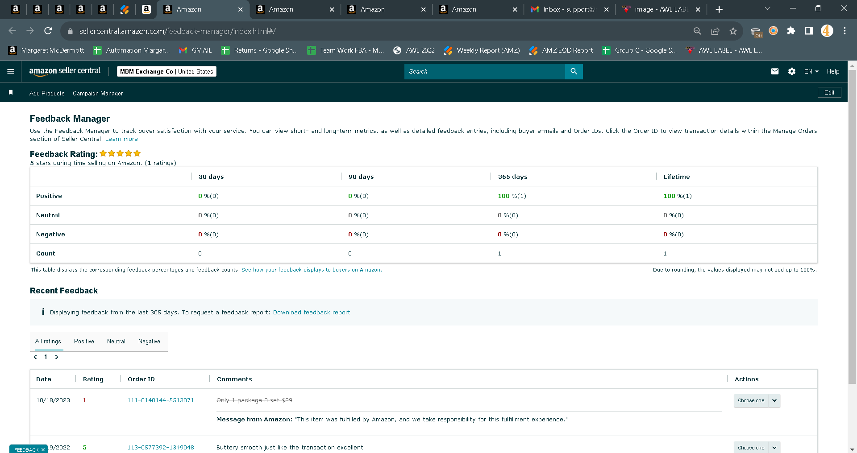
Task: Go back using the browser back arrow
Action: pos(12,31)
